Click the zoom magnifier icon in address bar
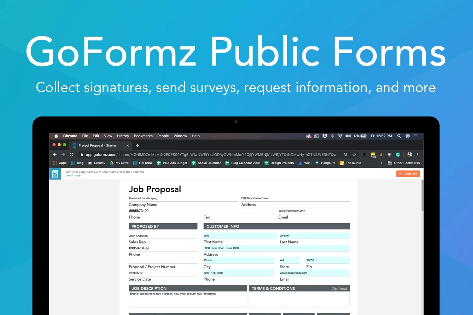473x315 pixels. tap(346, 155)
